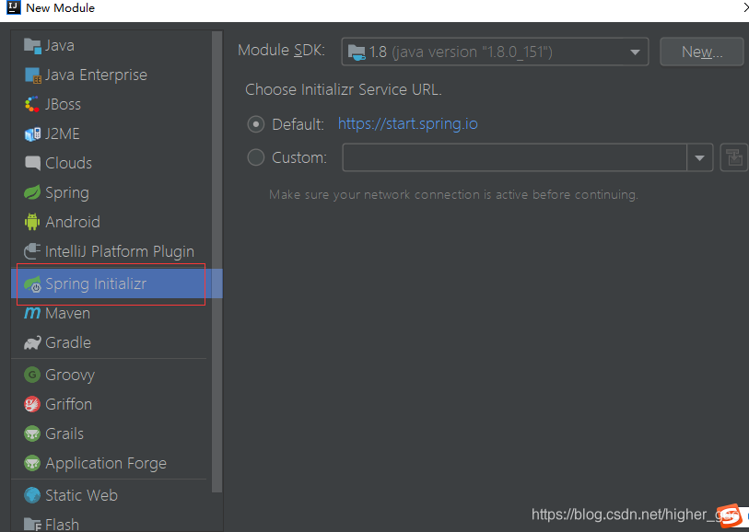Click the Grails green icon
Screen dimensions: 749x532
32,434
